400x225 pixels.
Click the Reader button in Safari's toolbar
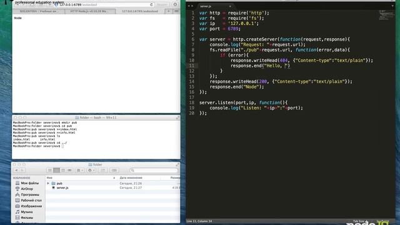click(162, 4)
